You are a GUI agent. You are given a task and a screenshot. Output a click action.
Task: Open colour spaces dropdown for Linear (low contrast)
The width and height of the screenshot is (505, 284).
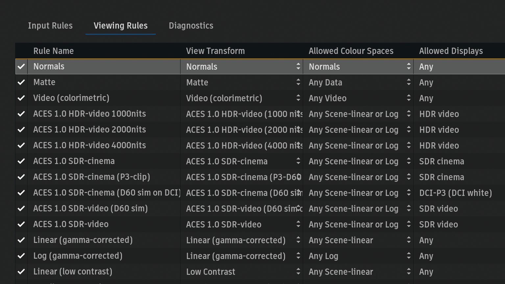(x=358, y=272)
